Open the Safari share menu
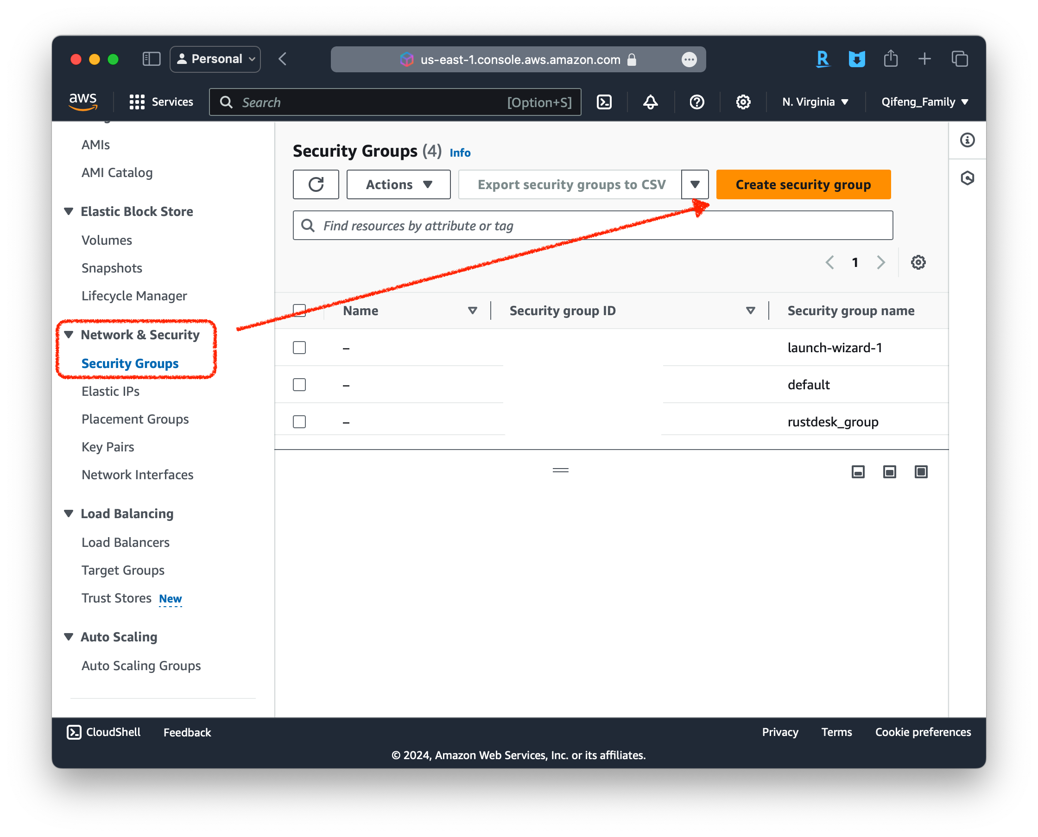The width and height of the screenshot is (1038, 837). [891, 59]
